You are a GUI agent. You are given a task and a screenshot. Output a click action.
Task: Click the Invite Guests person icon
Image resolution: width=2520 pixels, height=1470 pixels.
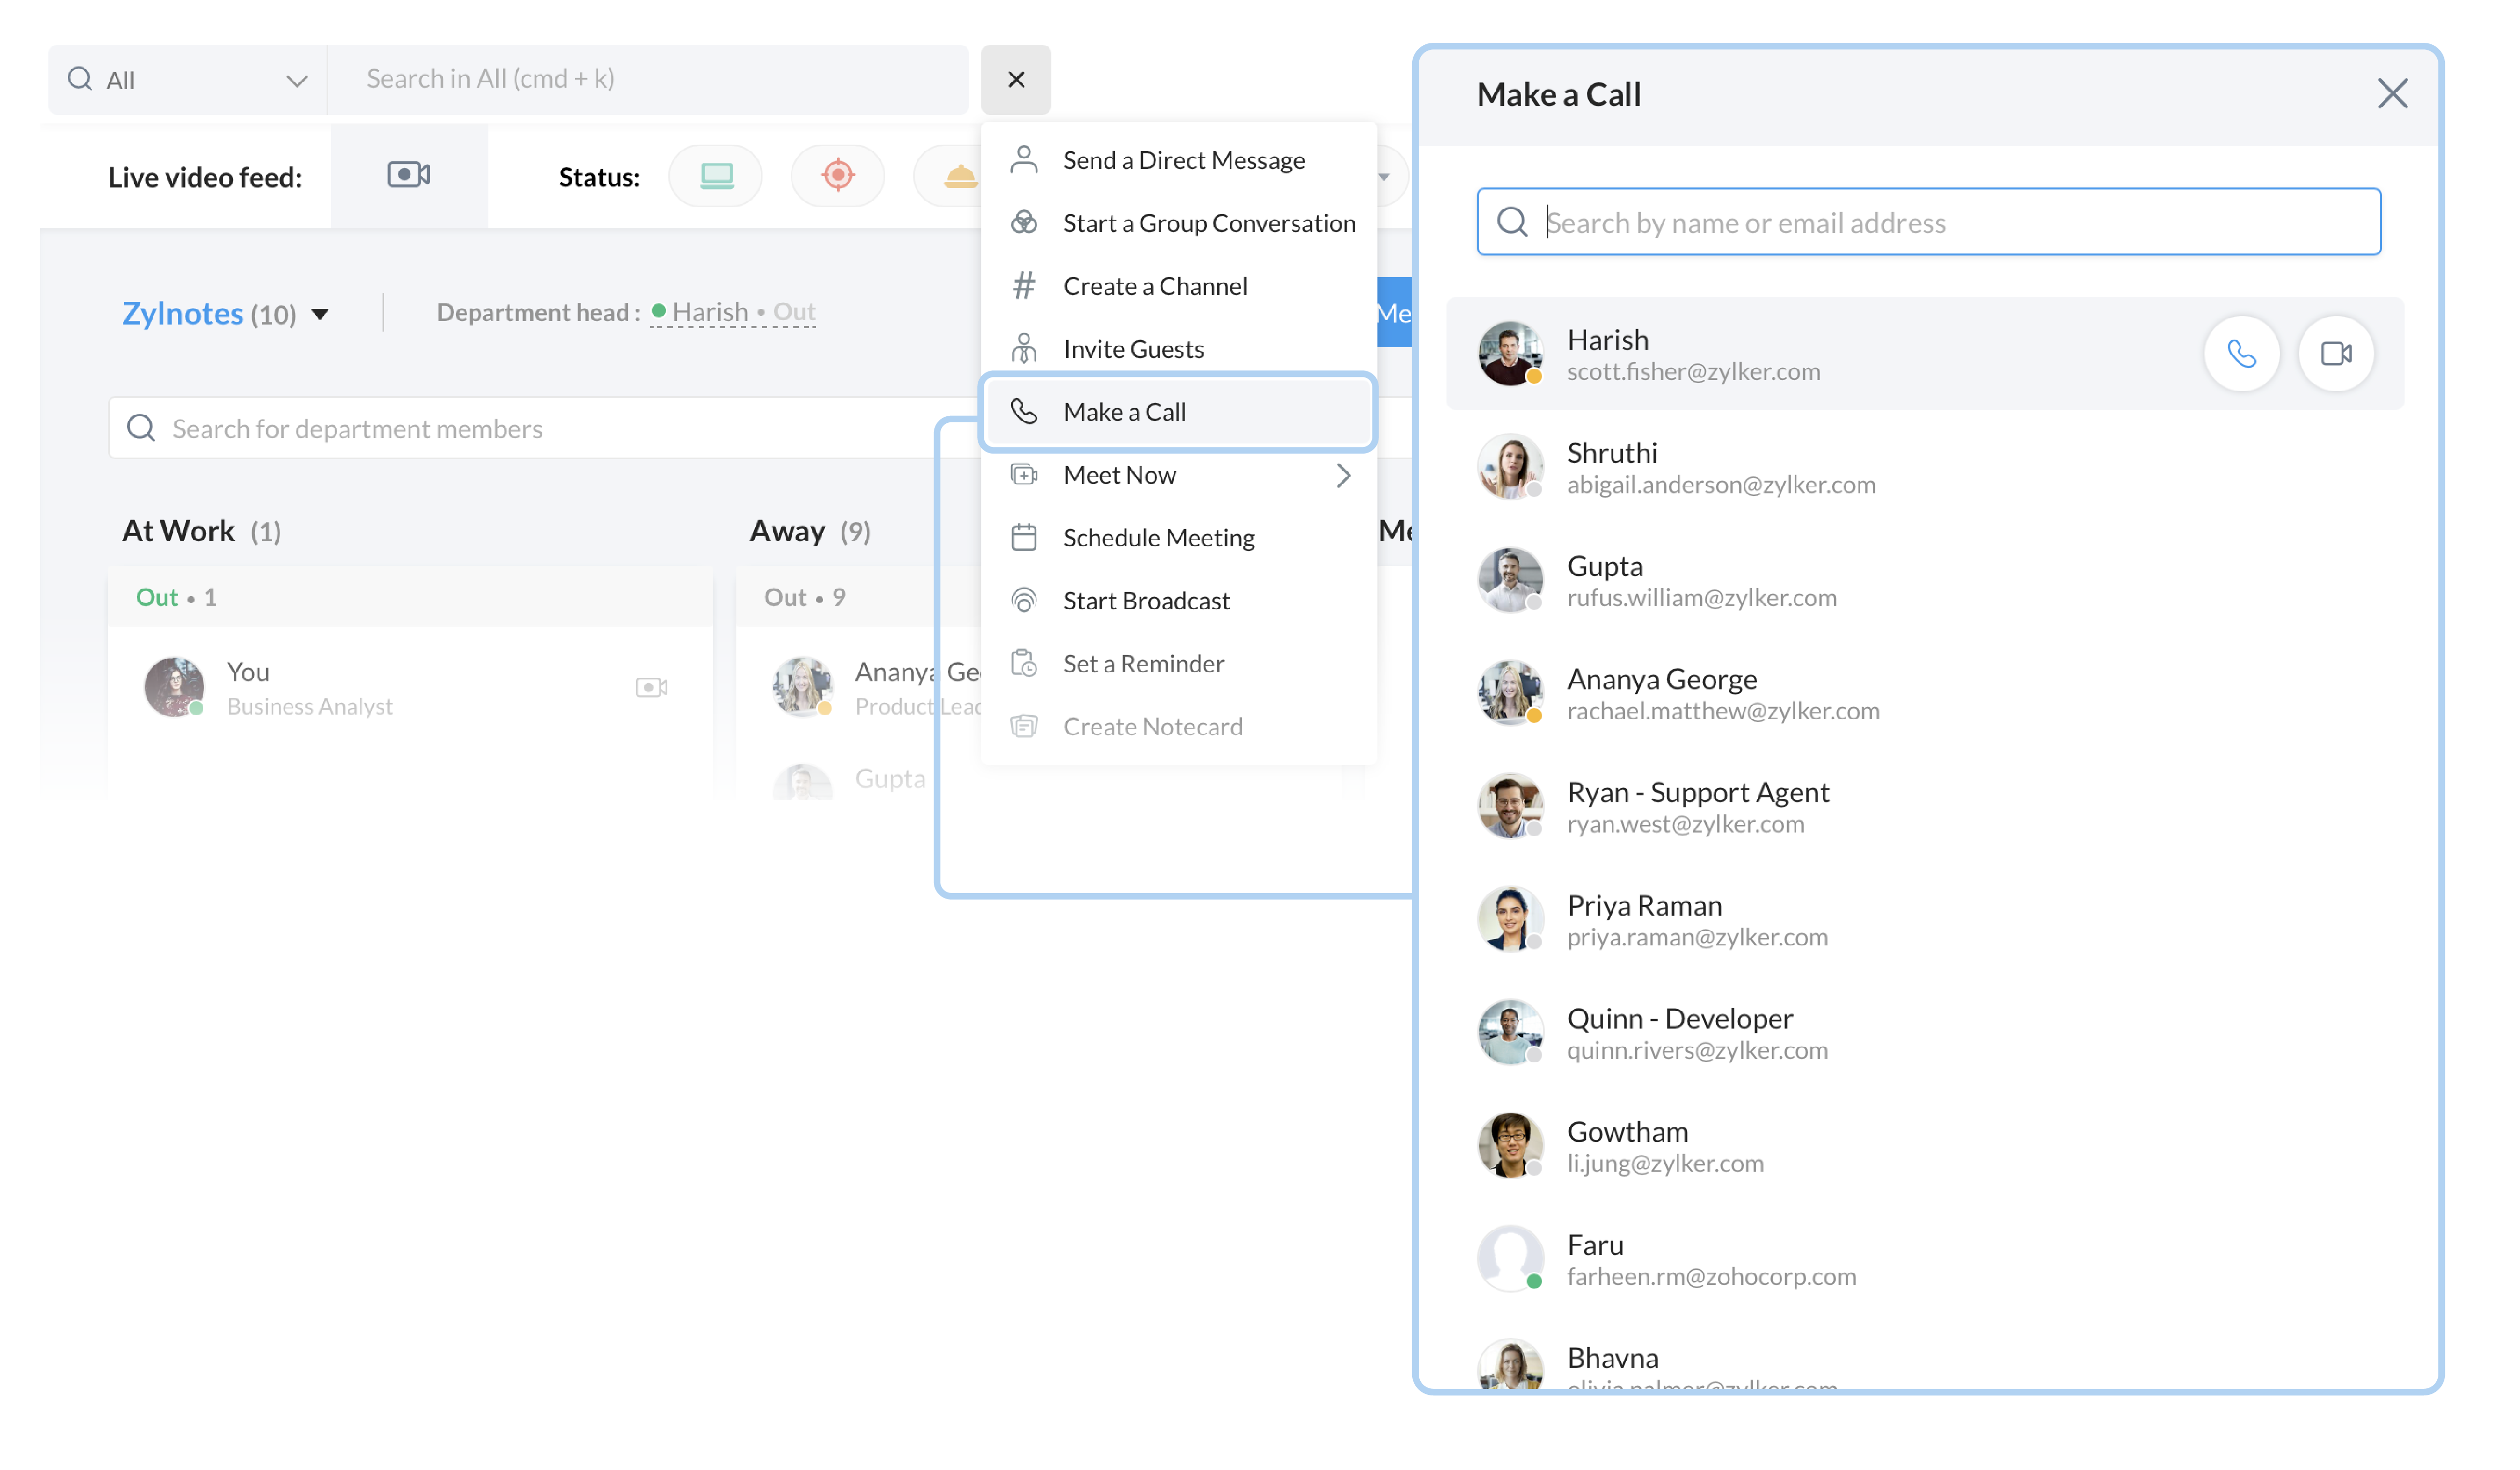[1023, 349]
